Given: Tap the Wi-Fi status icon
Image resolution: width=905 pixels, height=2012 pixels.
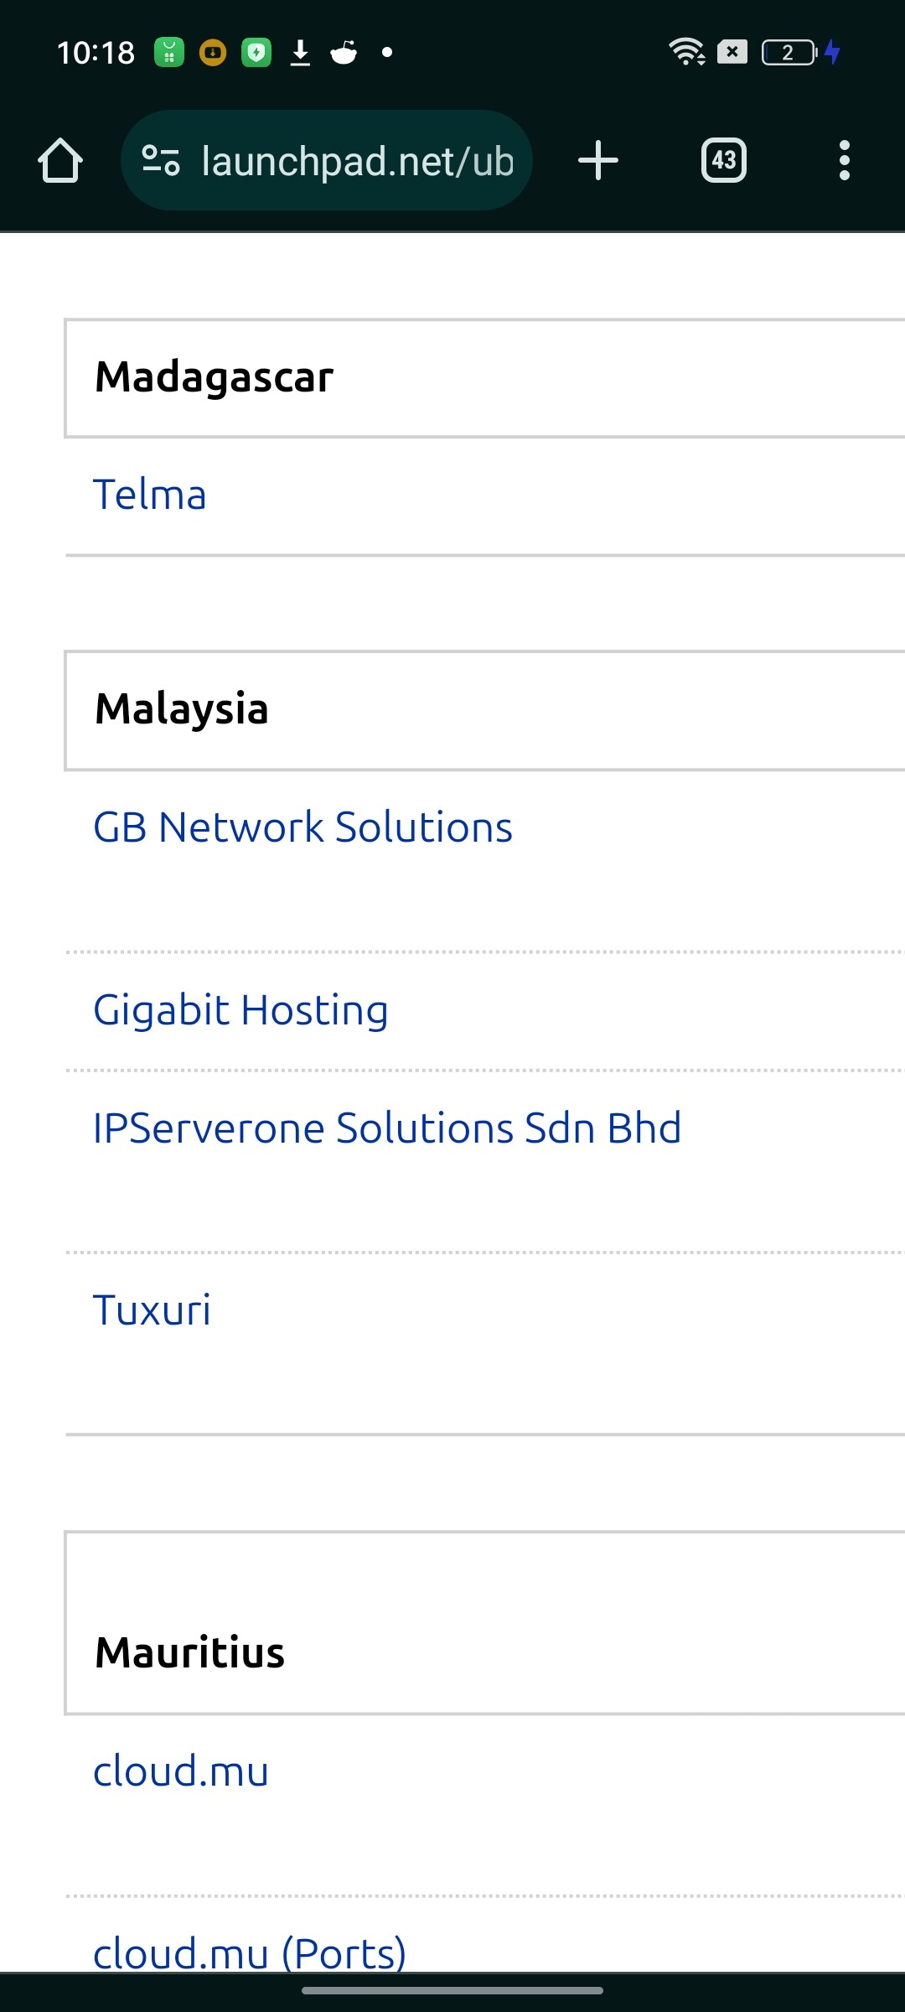Looking at the screenshot, I should point(687,52).
